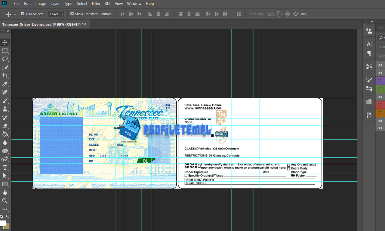The image size is (385, 231).
Task: Switch to the 3D panel tab
Action: (x=380, y=28)
